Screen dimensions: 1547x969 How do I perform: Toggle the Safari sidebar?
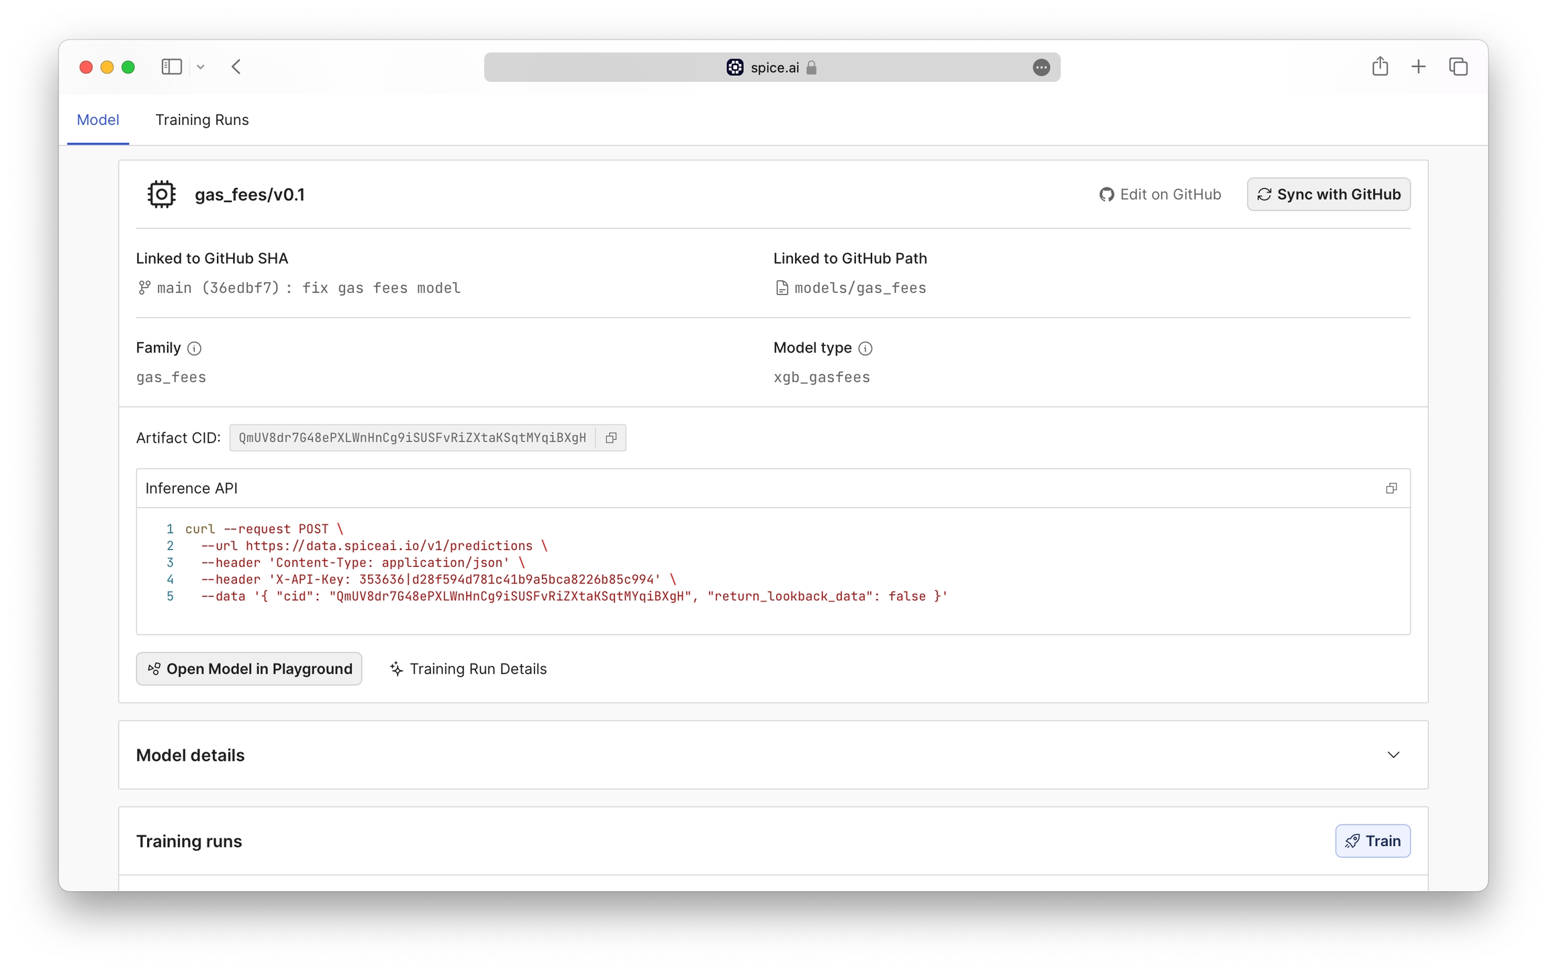point(171,66)
